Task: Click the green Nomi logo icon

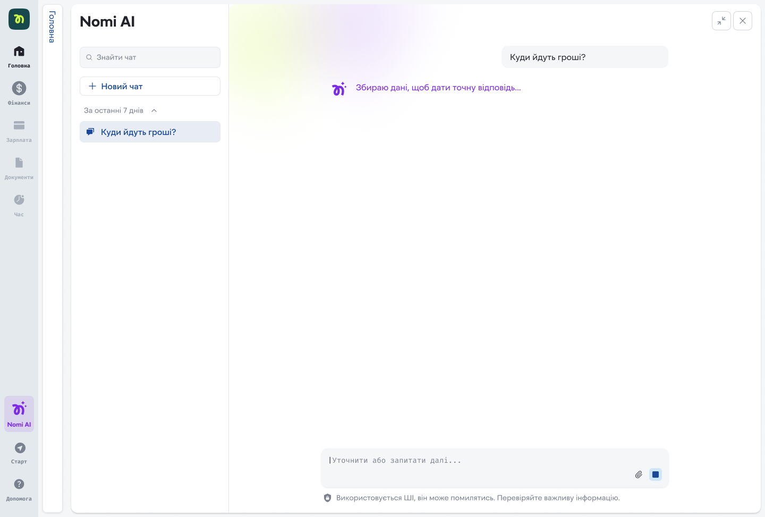Action: point(19,19)
